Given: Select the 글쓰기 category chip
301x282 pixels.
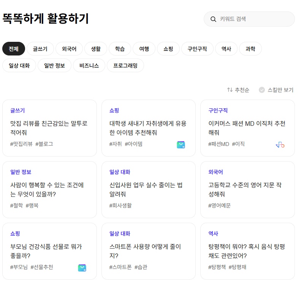Looking at the screenshot, I should coord(40,49).
